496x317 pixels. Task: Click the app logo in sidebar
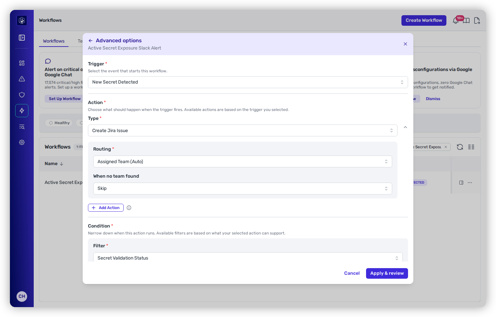pyautogui.click(x=22, y=20)
